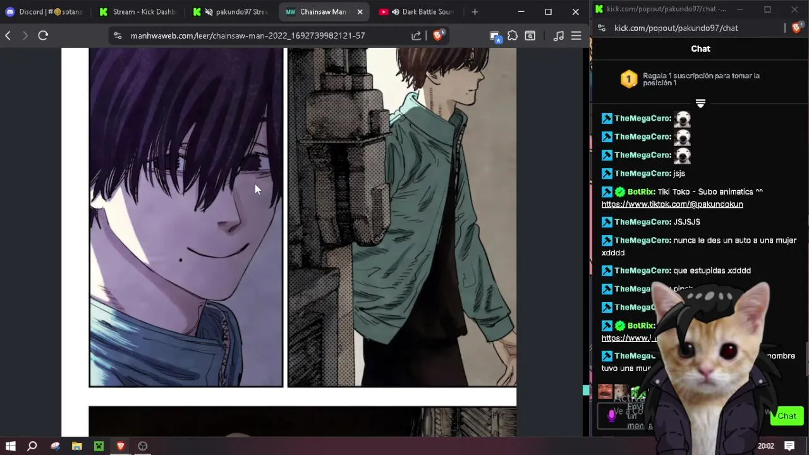Open the green creeper taskbar app
This screenshot has width=809, height=455.
click(99, 446)
